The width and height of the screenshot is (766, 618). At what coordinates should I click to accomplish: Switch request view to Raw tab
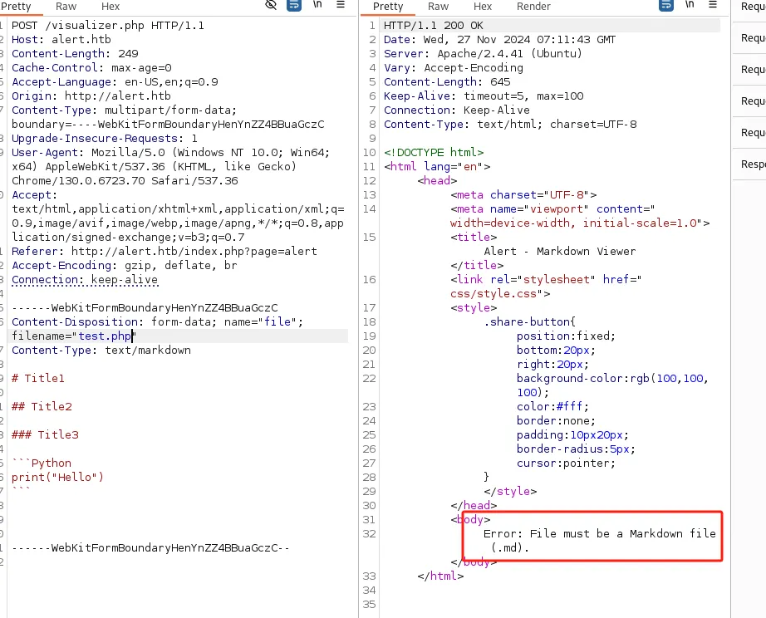(x=66, y=7)
